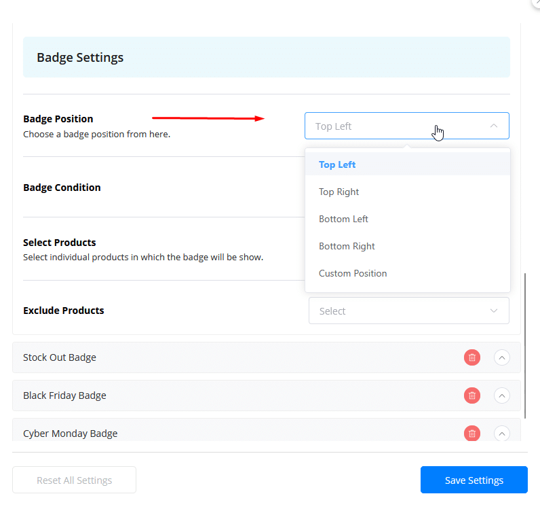
Task: Expand the Stock Out Badge panel
Action: (501, 357)
